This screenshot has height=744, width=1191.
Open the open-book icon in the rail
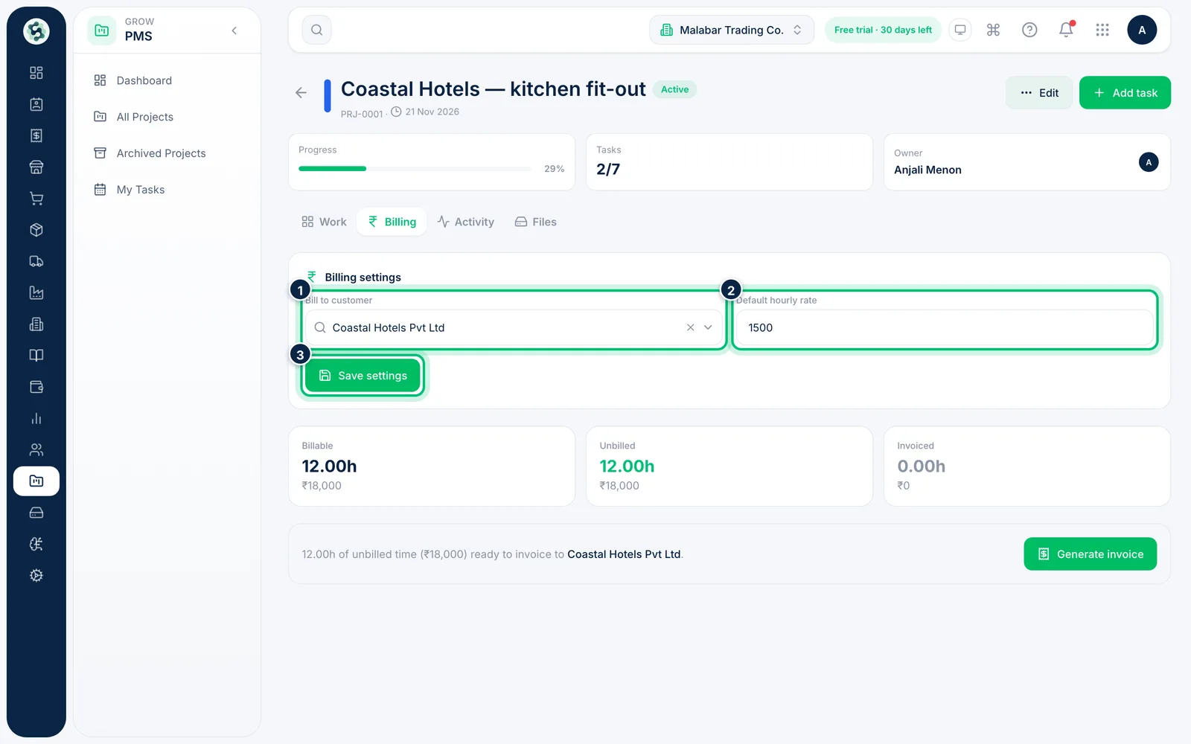36,356
